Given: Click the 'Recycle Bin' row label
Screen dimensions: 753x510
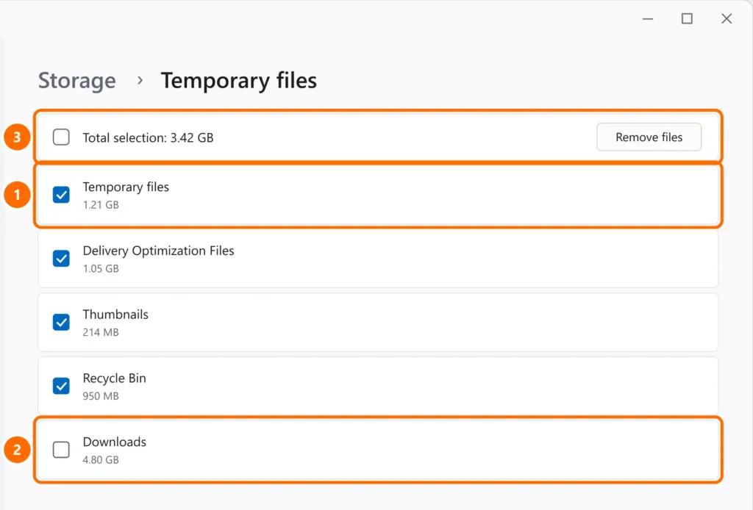Looking at the screenshot, I should [x=114, y=378].
